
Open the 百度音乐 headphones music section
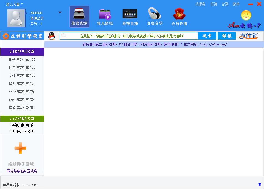(154, 17)
